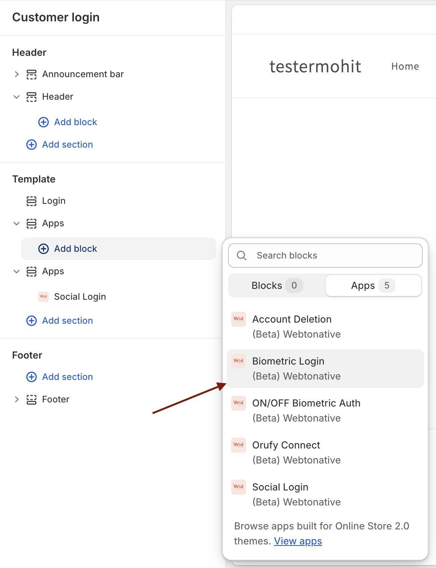The width and height of the screenshot is (436, 568).
Task: Open the View apps link
Action: pyautogui.click(x=298, y=541)
